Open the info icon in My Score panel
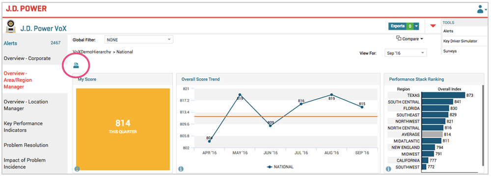The image size is (491, 177). 77,169
